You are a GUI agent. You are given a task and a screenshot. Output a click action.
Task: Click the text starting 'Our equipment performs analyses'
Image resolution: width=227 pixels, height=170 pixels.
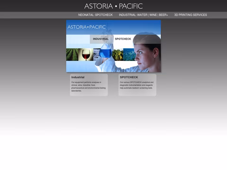click(88, 86)
